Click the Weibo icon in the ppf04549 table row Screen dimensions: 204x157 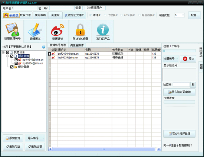[53, 54]
